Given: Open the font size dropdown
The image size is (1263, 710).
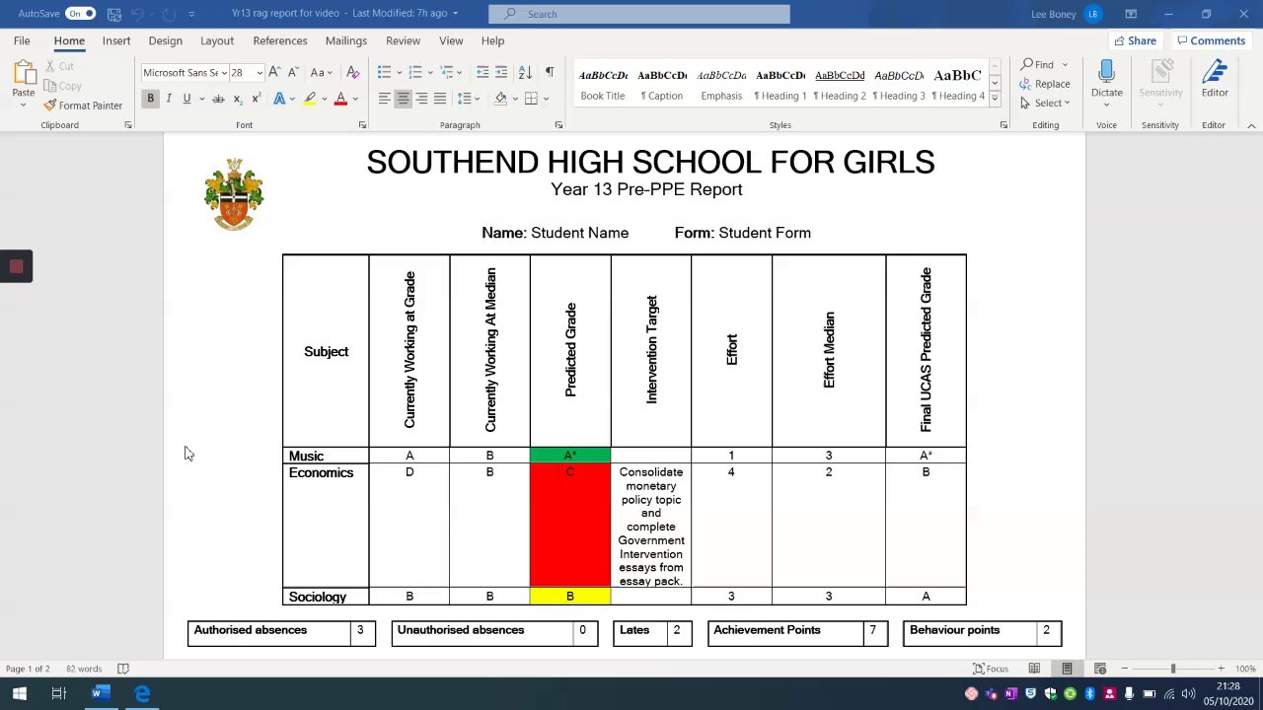Looking at the screenshot, I should click(260, 73).
